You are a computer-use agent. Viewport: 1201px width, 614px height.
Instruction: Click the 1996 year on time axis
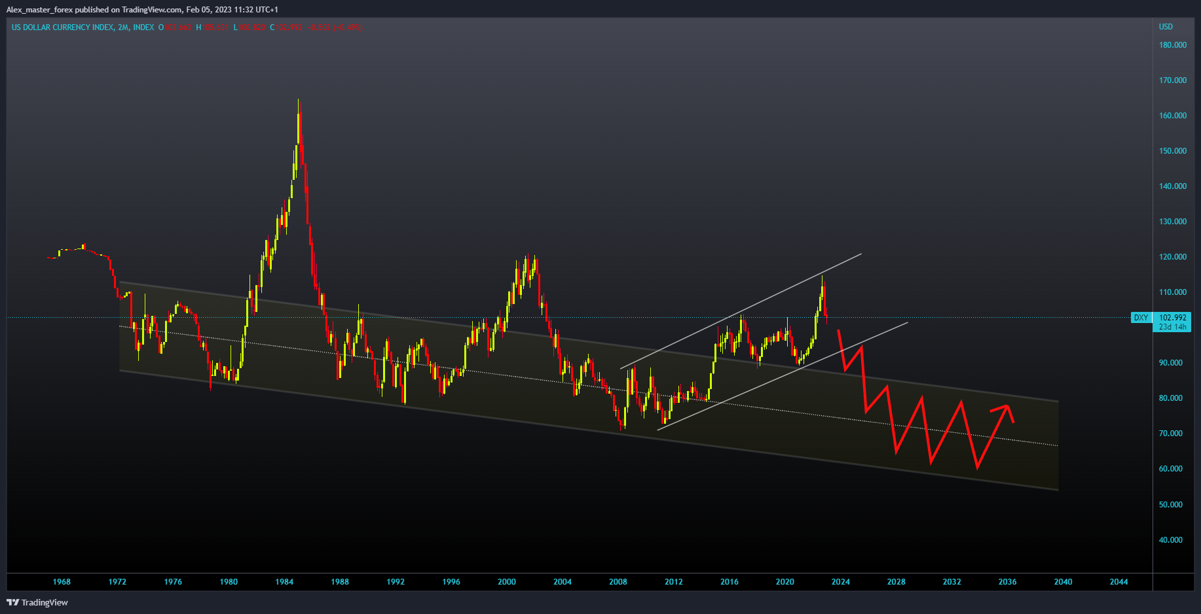(x=451, y=582)
